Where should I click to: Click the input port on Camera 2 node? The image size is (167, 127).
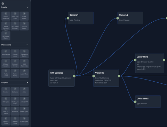pyautogui.click(x=118, y=18)
